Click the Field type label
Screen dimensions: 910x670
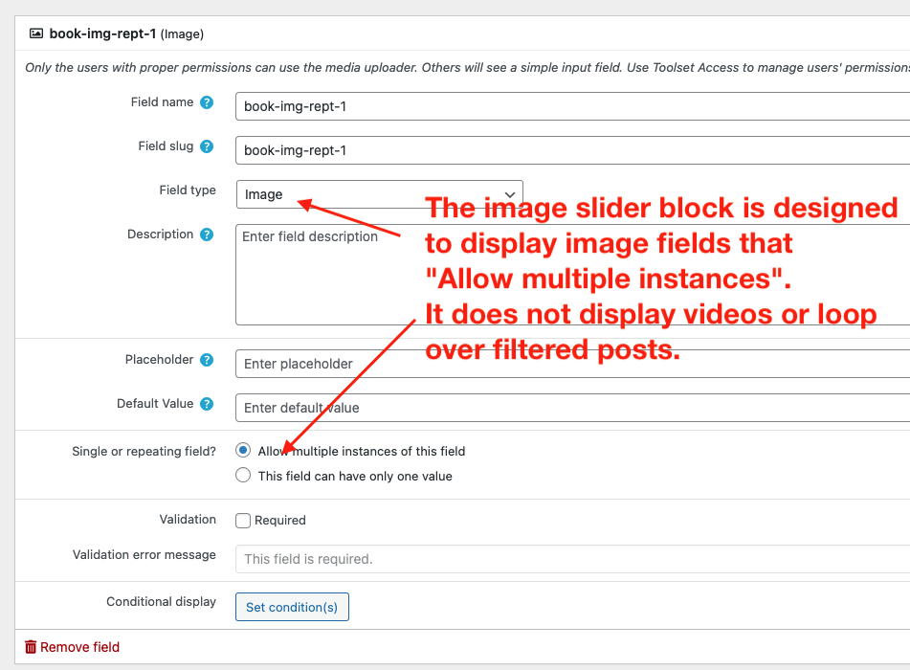[x=188, y=190]
